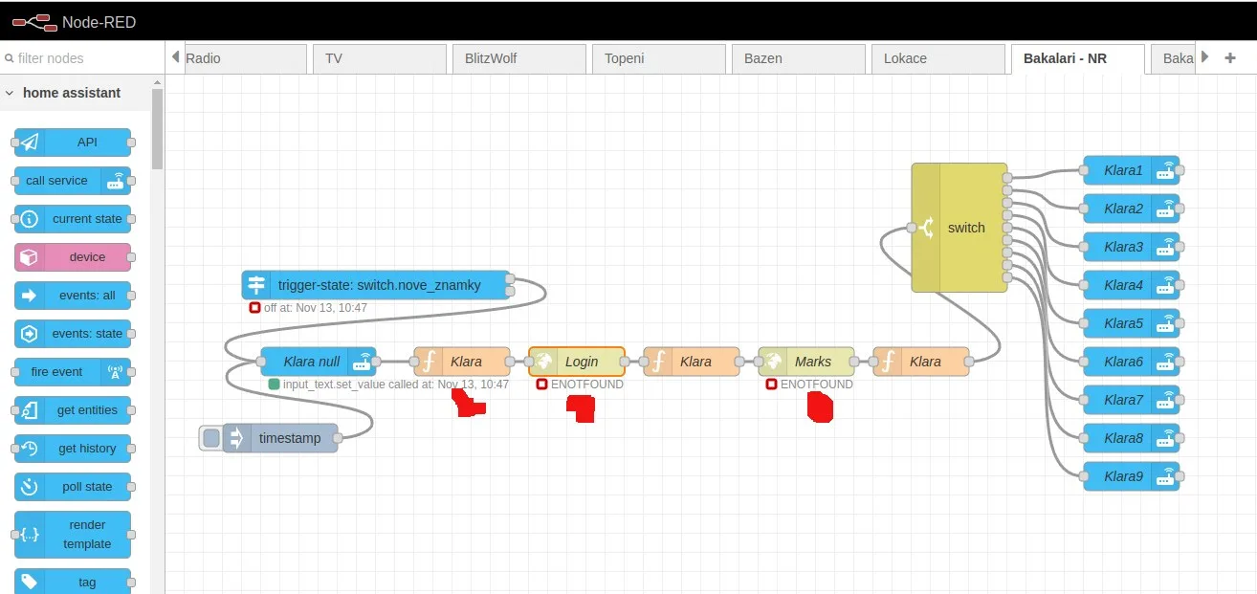
Task: Click the ENOTFOUND status under Login
Action: [580, 385]
